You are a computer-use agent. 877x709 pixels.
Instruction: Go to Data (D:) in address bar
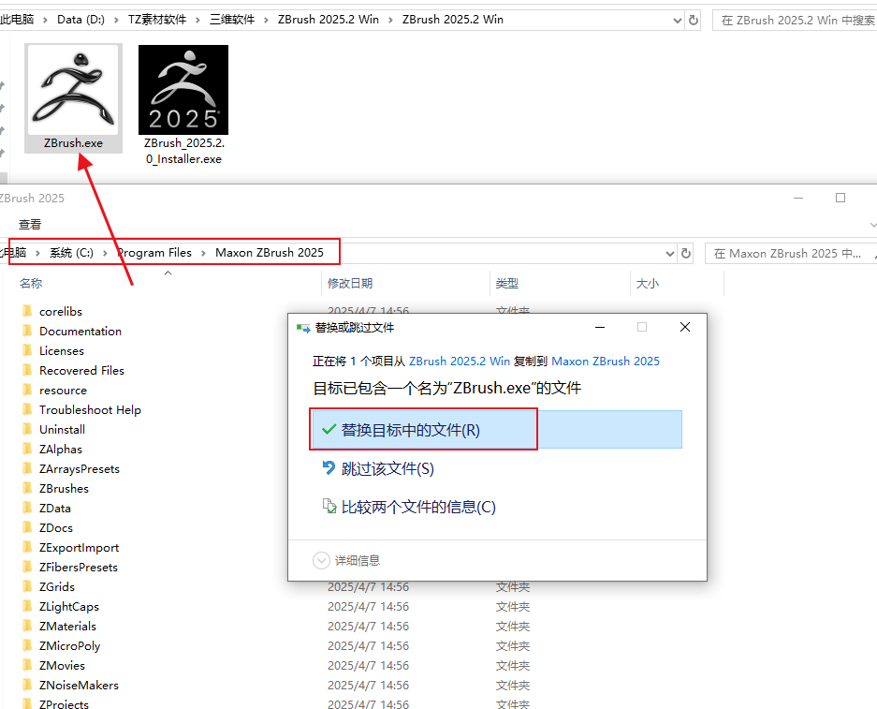click(x=80, y=20)
